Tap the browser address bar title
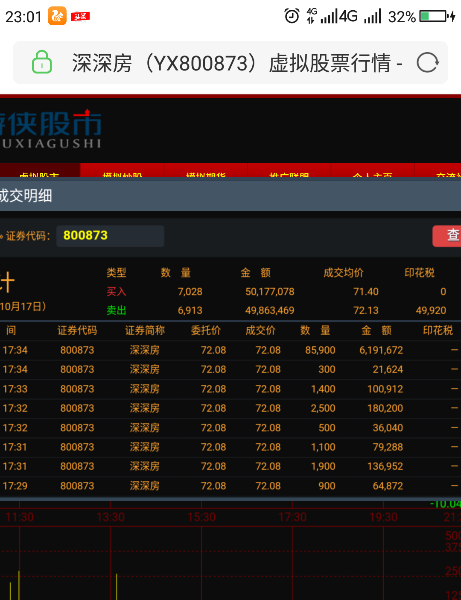The height and width of the screenshot is (600, 461). point(237,63)
